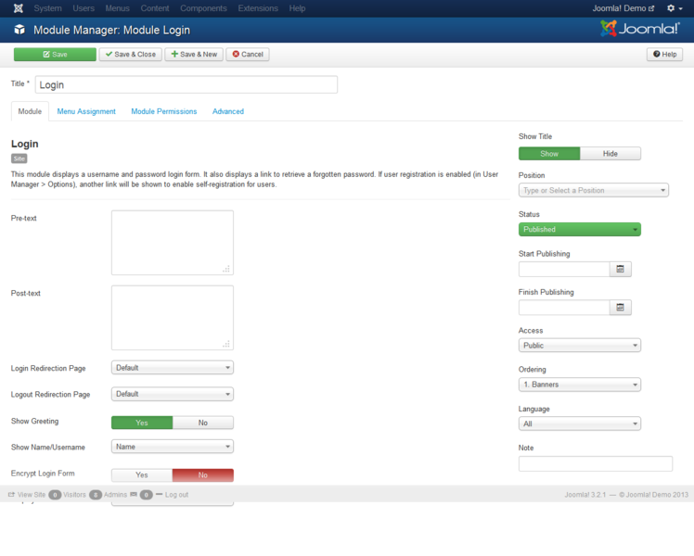Screen dimensions: 694x556
Task: Click the Finish Publishing date field
Action: tap(564, 308)
